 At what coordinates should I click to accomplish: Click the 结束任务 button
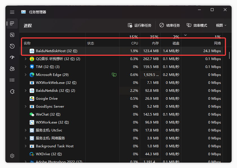[x=170, y=25]
